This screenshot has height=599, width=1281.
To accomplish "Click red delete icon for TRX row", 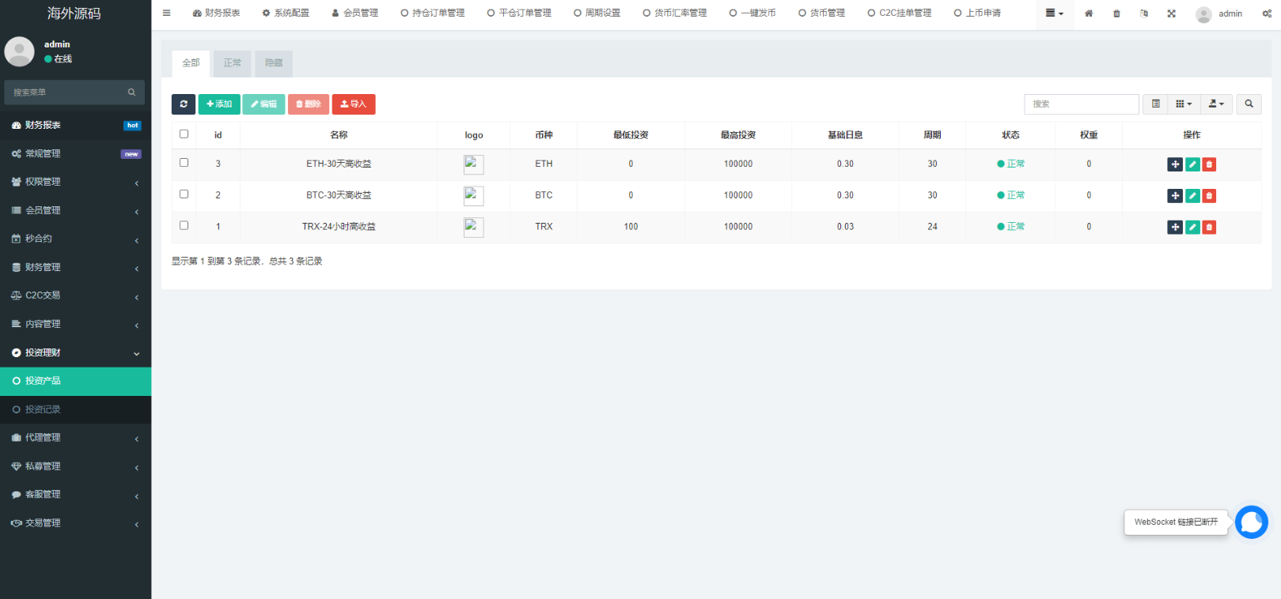I will tap(1209, 228).
